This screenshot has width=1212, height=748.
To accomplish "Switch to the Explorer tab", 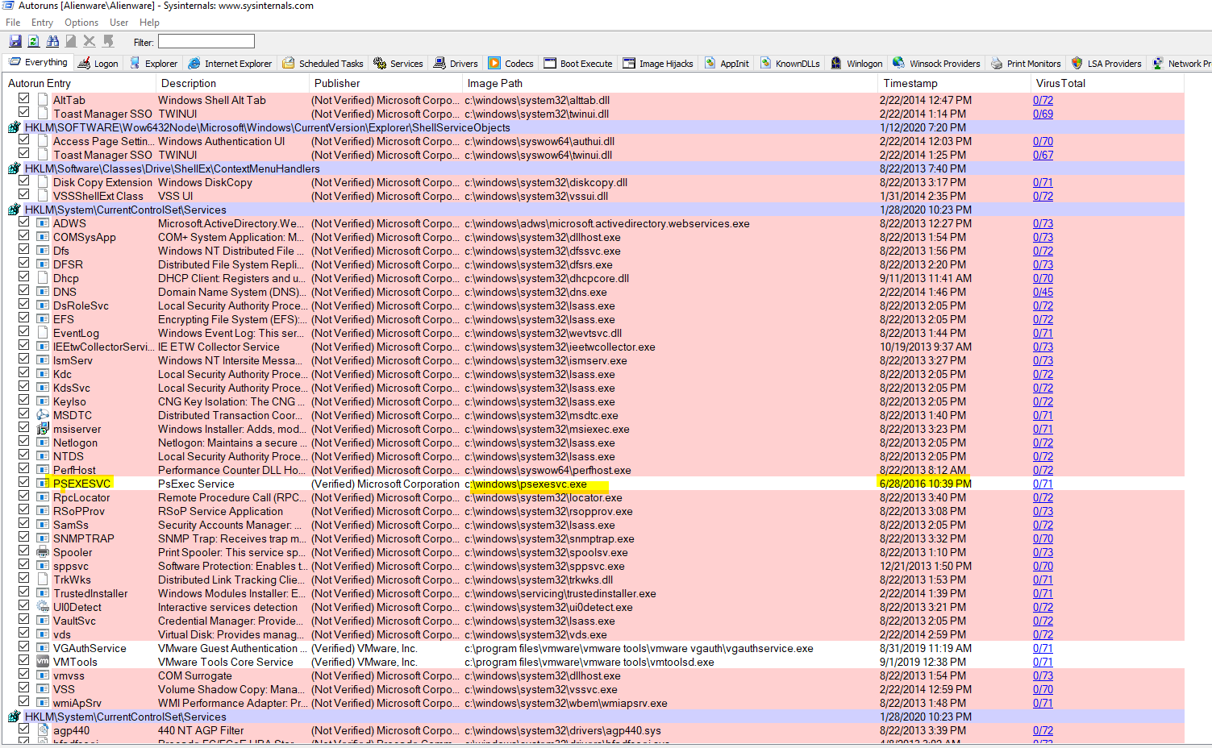I will pyautogui.click(x=152, y=63).
